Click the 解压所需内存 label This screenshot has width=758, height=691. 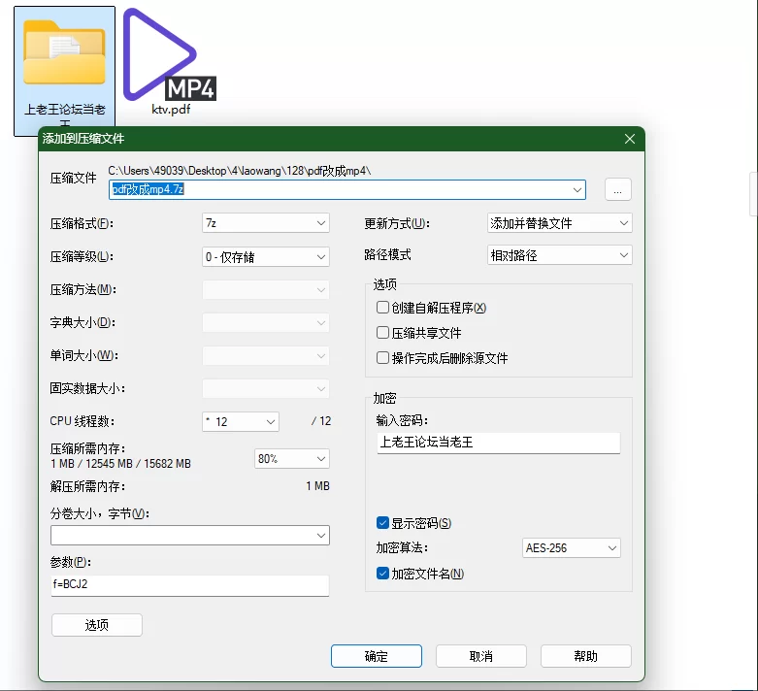click(87, 486)
